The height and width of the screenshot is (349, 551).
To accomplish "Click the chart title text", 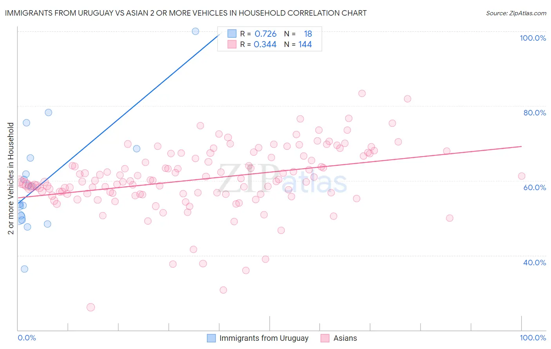I will 186,13.
